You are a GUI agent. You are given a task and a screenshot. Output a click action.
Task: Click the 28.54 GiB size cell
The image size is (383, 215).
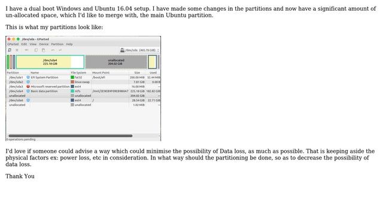click(138, 100)
